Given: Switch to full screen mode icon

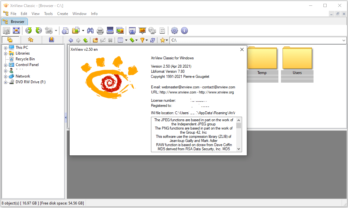Looking at the screenshot, I should [x=16, y=31].
